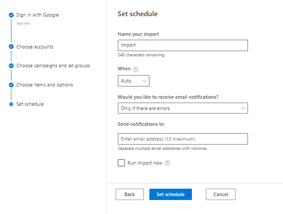Go to the Choose accounts step label
283x214 pixels.
(x=35, y=47)
